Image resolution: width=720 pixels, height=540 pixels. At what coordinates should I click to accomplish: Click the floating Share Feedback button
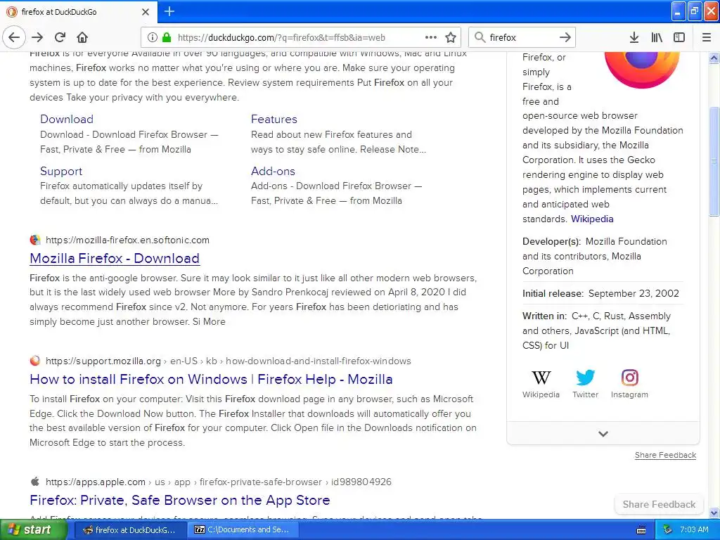[659, 504]
